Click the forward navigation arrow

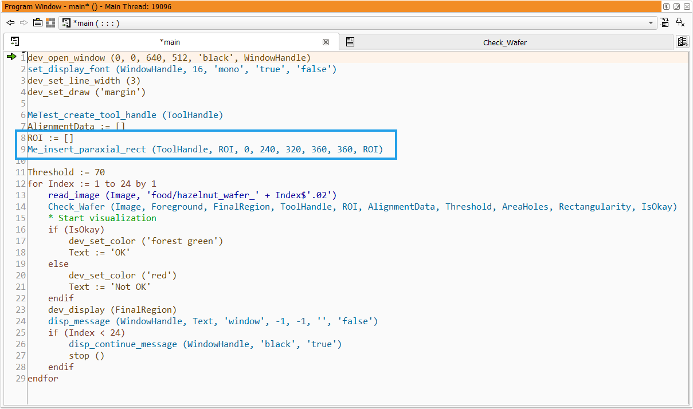(x=24, y=23)
